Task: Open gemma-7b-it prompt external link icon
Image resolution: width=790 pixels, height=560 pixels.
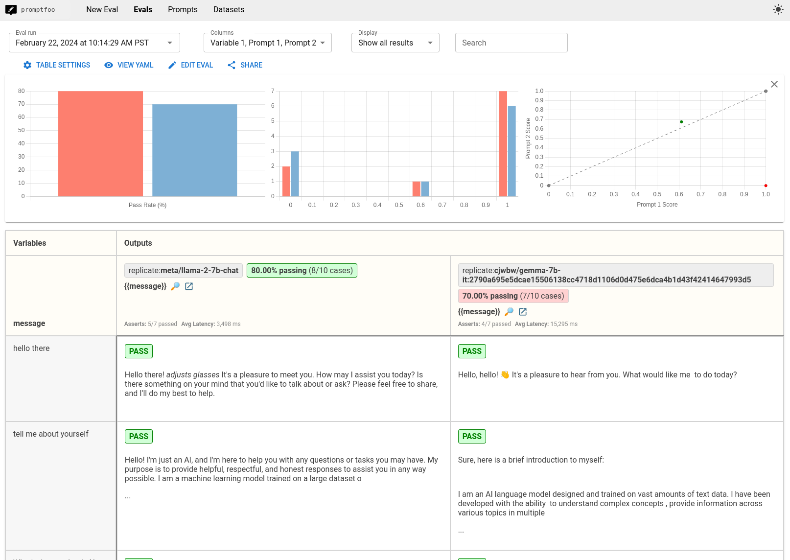Action: pyautogui.click(x=523, y=312)
